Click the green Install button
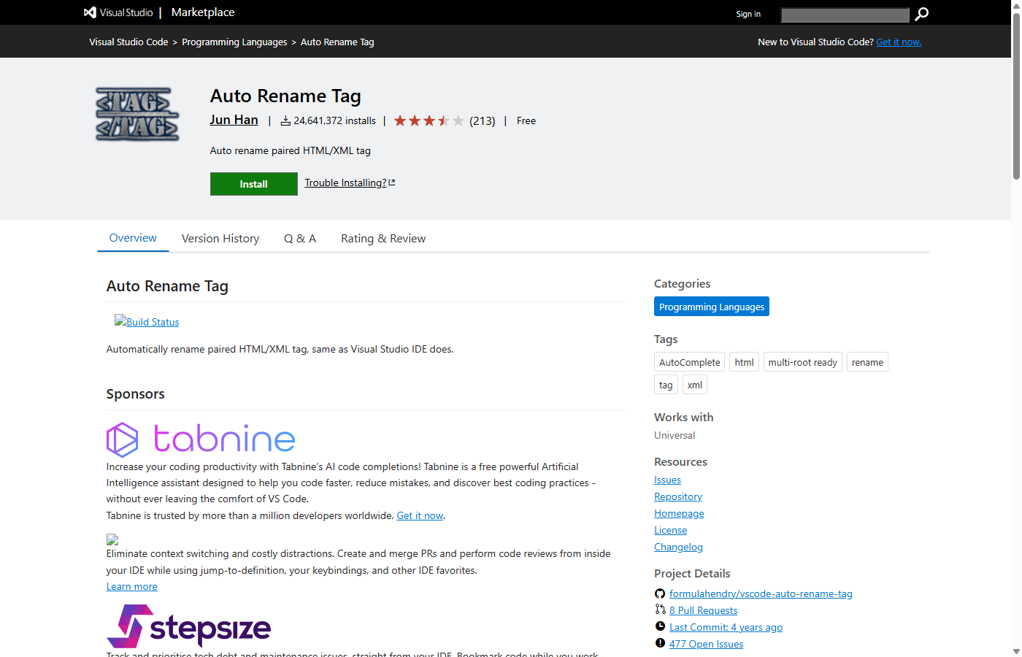 point(254,184)
